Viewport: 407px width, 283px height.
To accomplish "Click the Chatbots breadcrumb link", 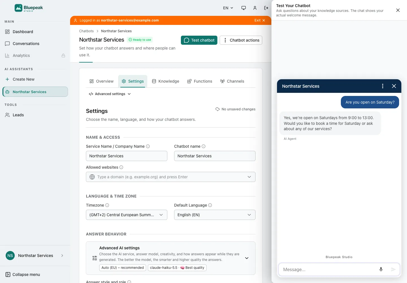I will coord(86,31).
